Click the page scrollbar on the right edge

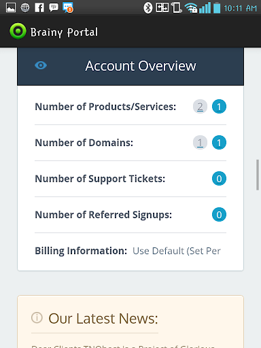(x=258, y=175)
